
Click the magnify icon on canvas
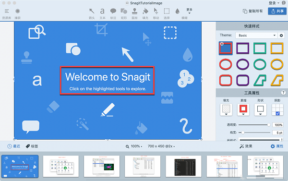37,32
